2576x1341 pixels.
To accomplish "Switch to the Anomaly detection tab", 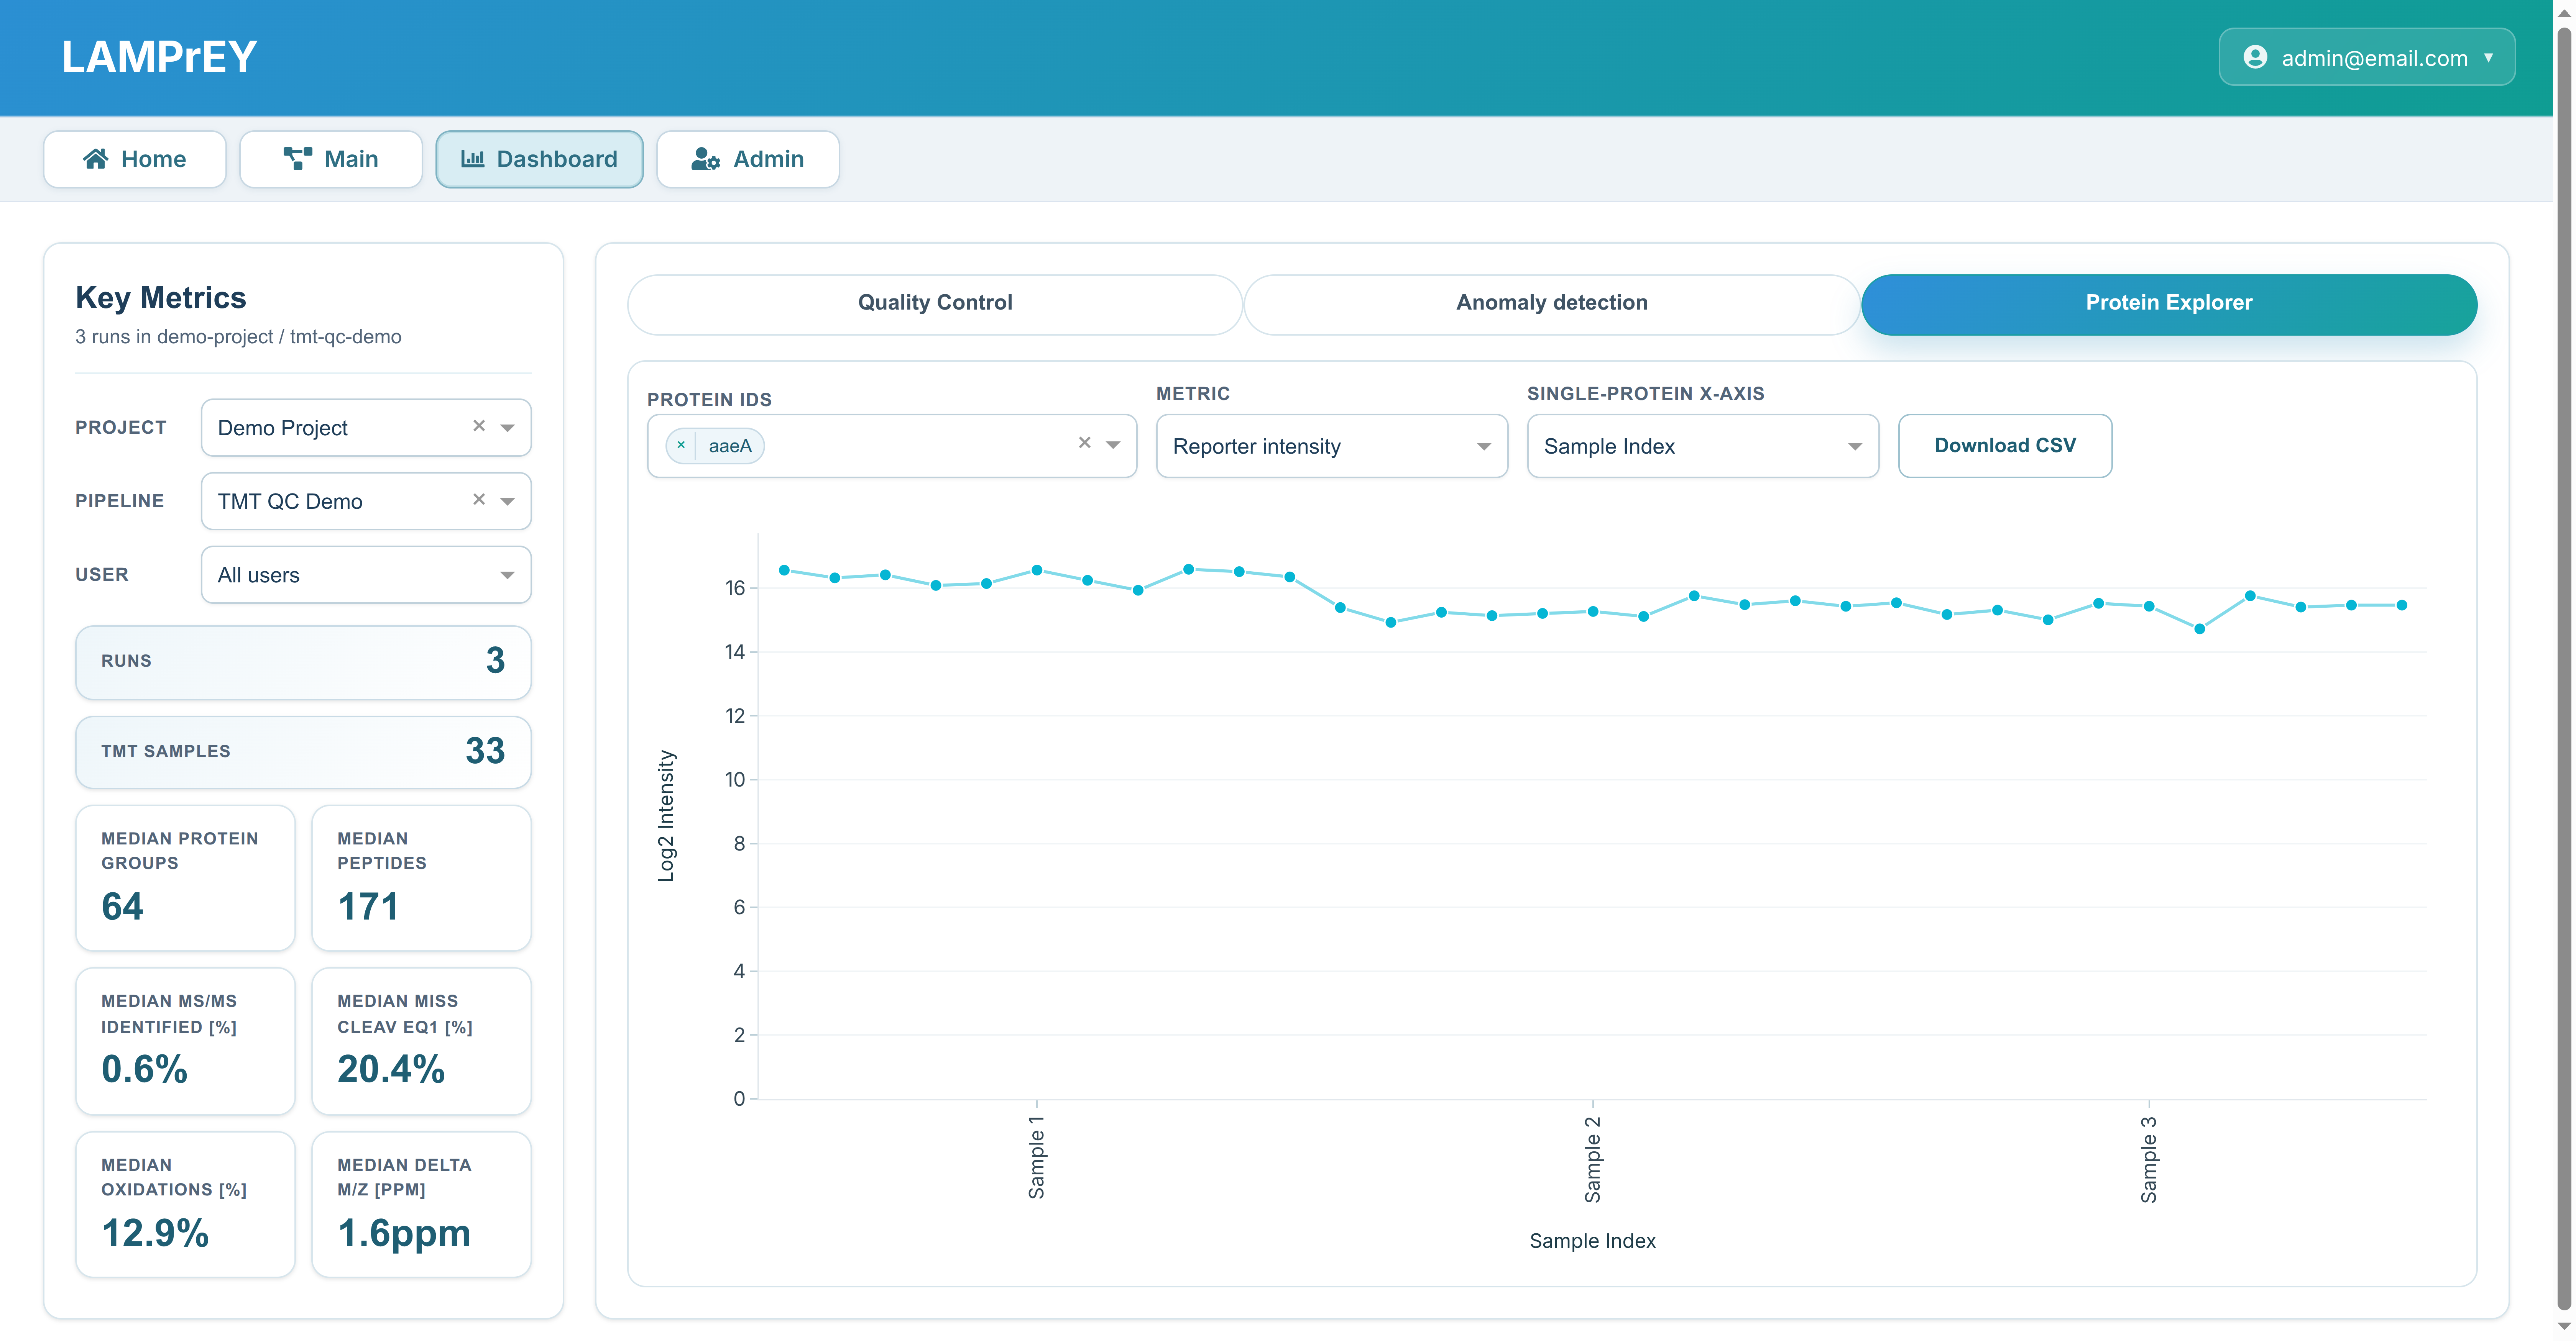I will coord(1551,303).
